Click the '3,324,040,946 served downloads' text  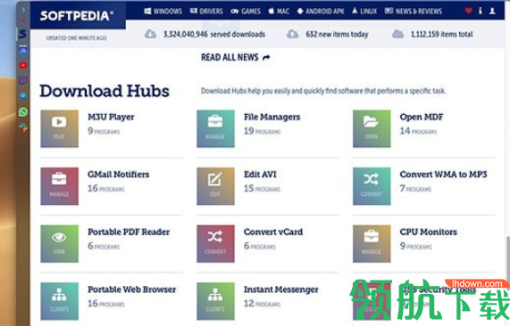coord(214,34)
